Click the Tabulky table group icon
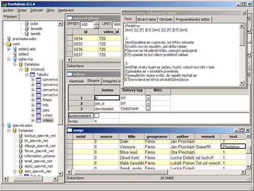Screen dimensions: 254x191 point(33,75)
